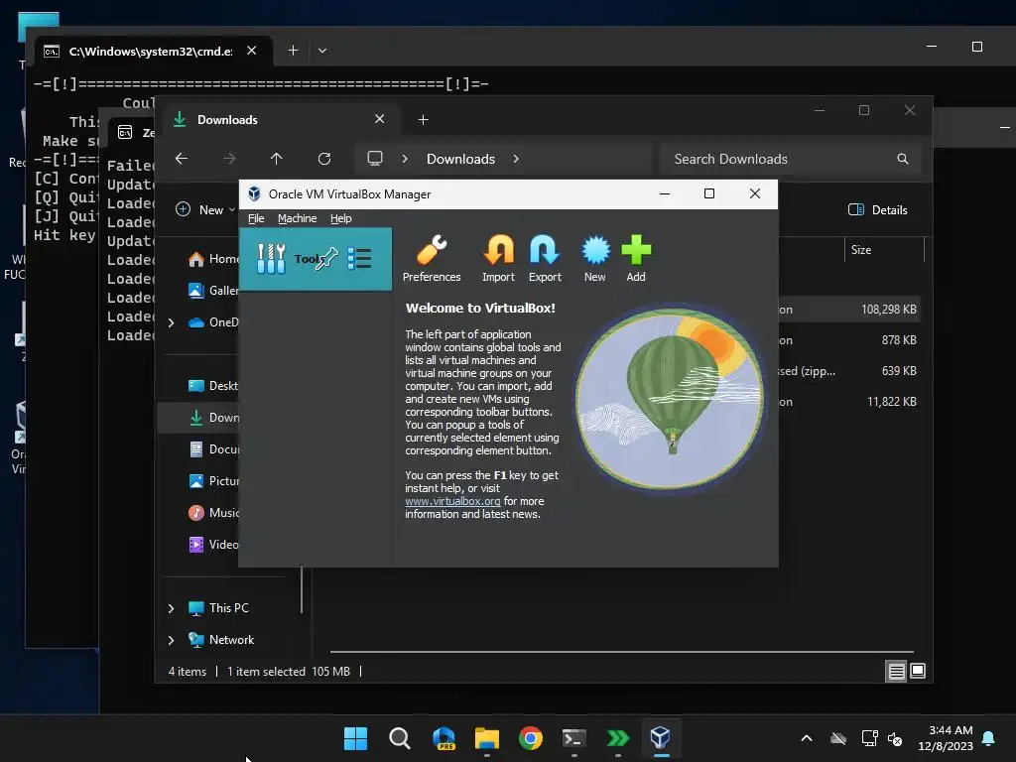Select the Tools item in VirtualBox
Image resolution: width=1016 pixels, height=762 pixels.
click(315, 259)
